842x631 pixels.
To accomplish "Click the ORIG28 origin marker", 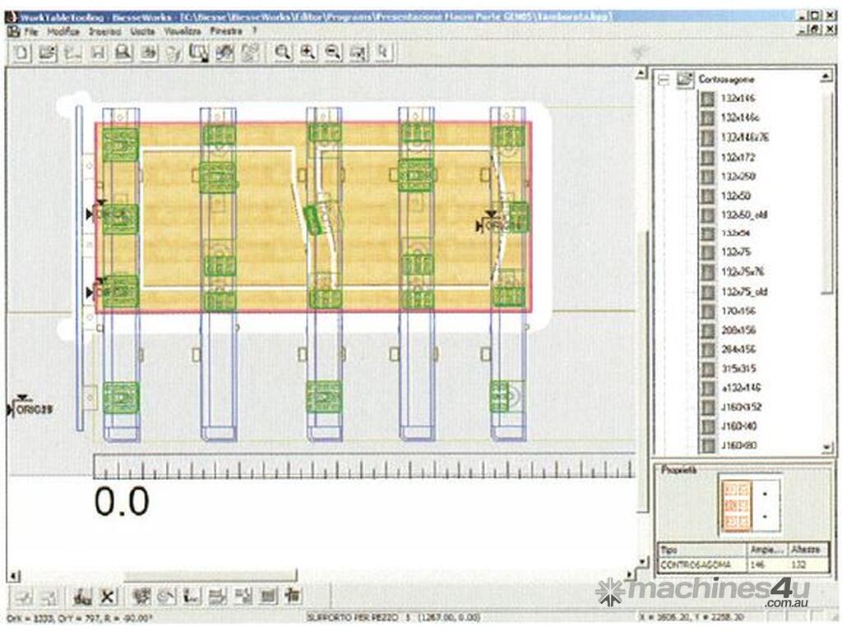I will point(30,407).
